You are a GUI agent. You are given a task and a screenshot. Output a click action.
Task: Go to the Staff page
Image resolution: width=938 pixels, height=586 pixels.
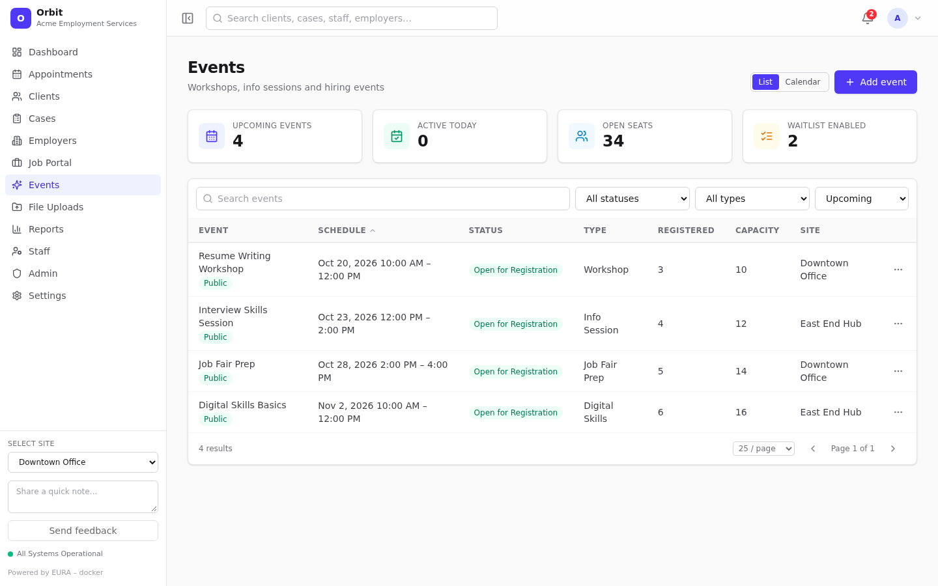pos(83,251)
